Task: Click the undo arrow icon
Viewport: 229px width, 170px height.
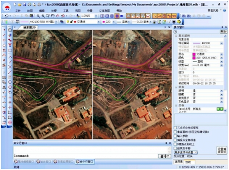Action: tap(6, 16)
